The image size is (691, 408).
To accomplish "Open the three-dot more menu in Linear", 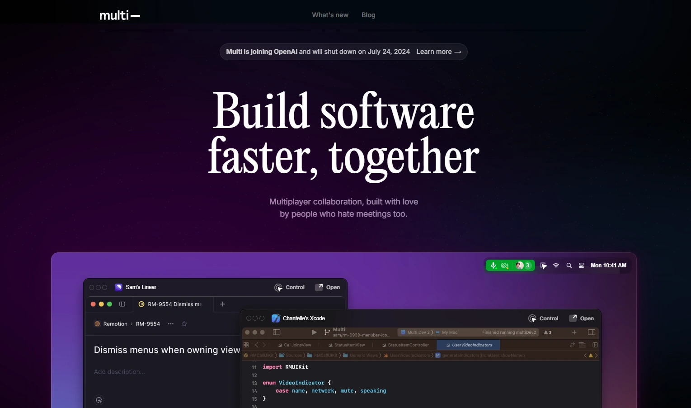I will pyautogui.click(x=171, y=324).
